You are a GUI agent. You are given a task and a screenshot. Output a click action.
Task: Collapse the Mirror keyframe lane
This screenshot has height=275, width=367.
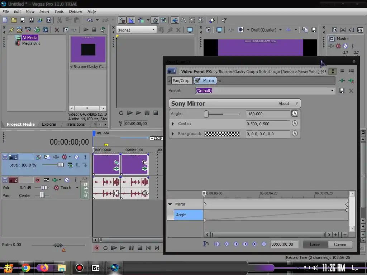click(x=170, y=204)
